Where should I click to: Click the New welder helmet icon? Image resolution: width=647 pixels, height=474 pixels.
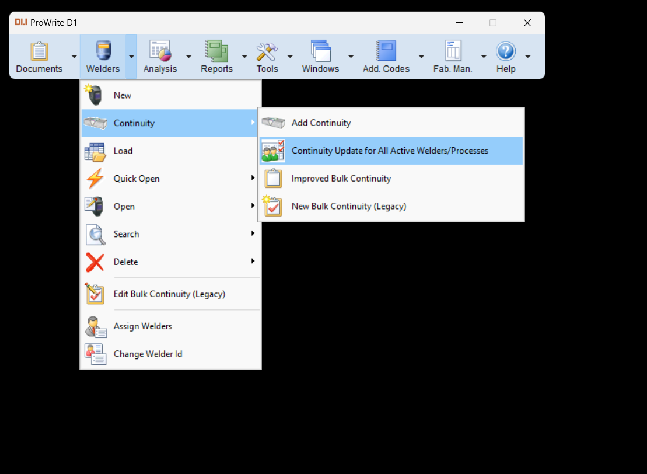94,95
